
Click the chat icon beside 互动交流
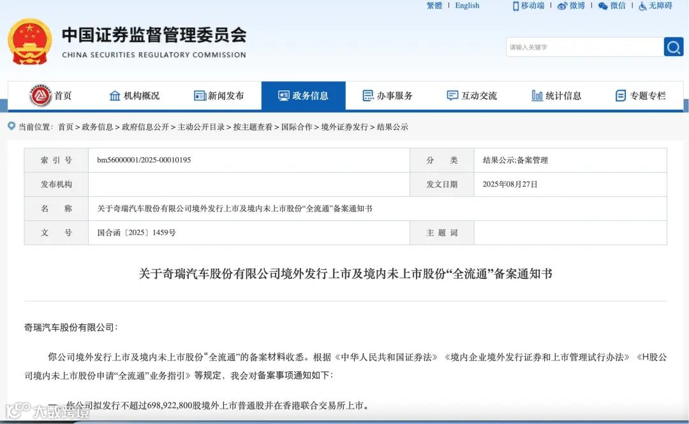[452, 95]
